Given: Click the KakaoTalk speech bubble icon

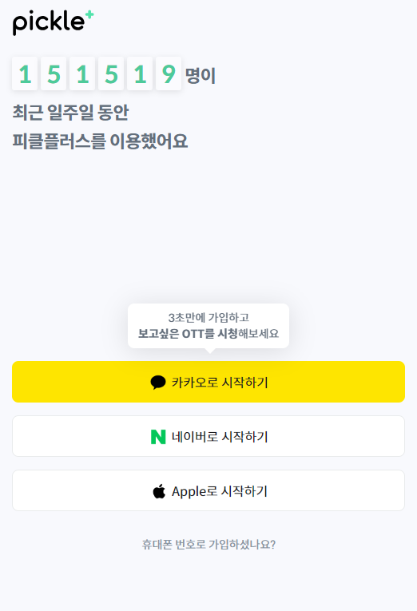Looking at the screenshot, I should pyautogui.click(x=158, y=383).
